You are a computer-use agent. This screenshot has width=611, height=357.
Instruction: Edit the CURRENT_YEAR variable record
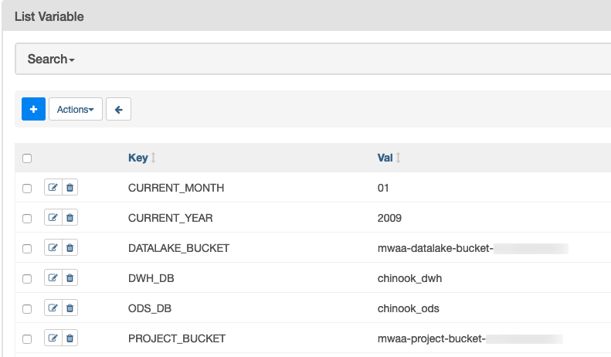[53, 218]
